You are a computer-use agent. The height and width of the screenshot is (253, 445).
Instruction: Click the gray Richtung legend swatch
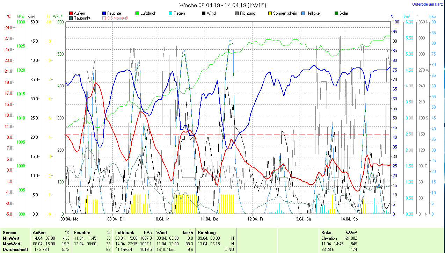pos(237,14)
